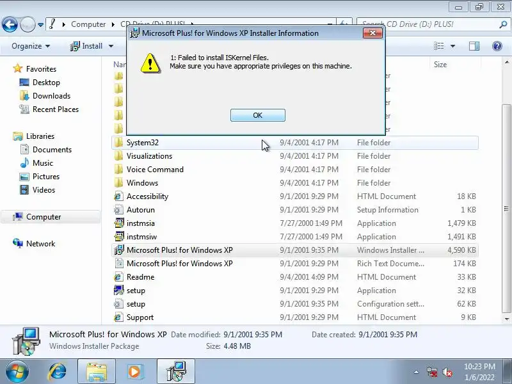Viewport: 512px width, 384px height.
Task: Open the Videos library
Action: (44, 189)
